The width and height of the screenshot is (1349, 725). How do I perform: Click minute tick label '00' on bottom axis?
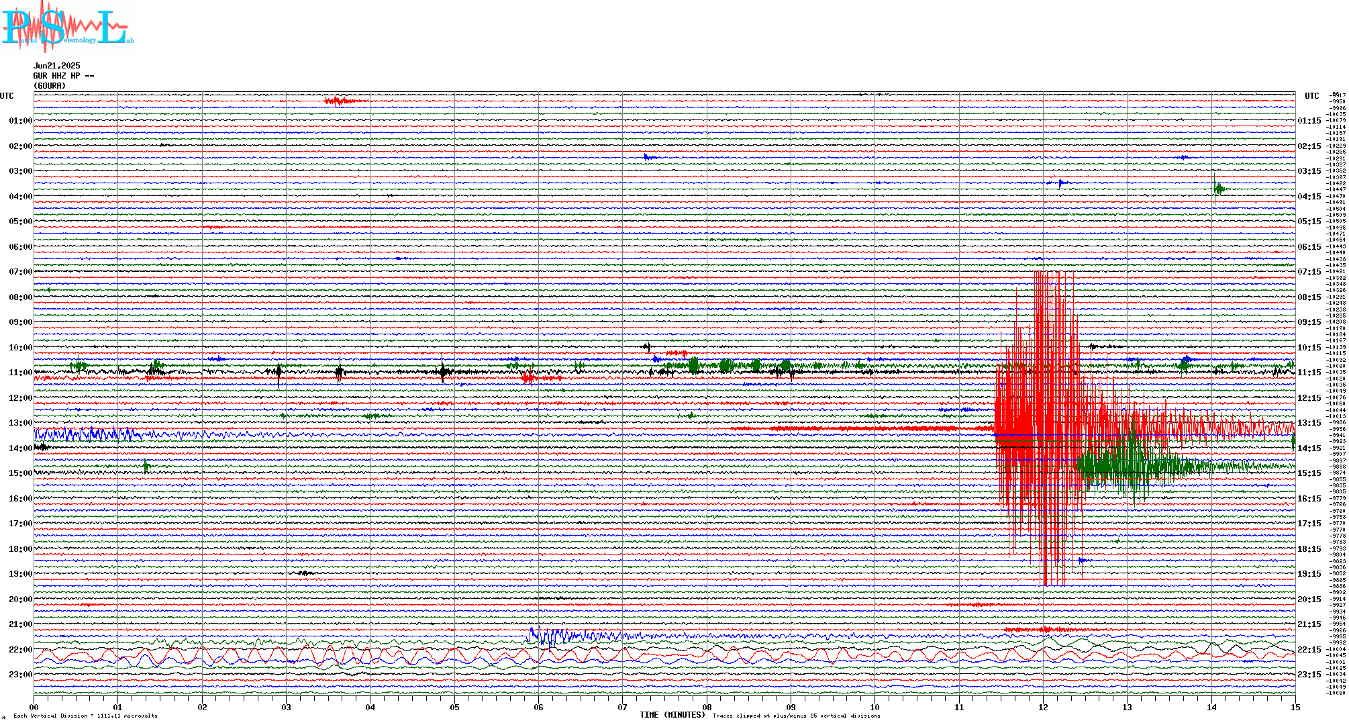[x=34, y=707]
